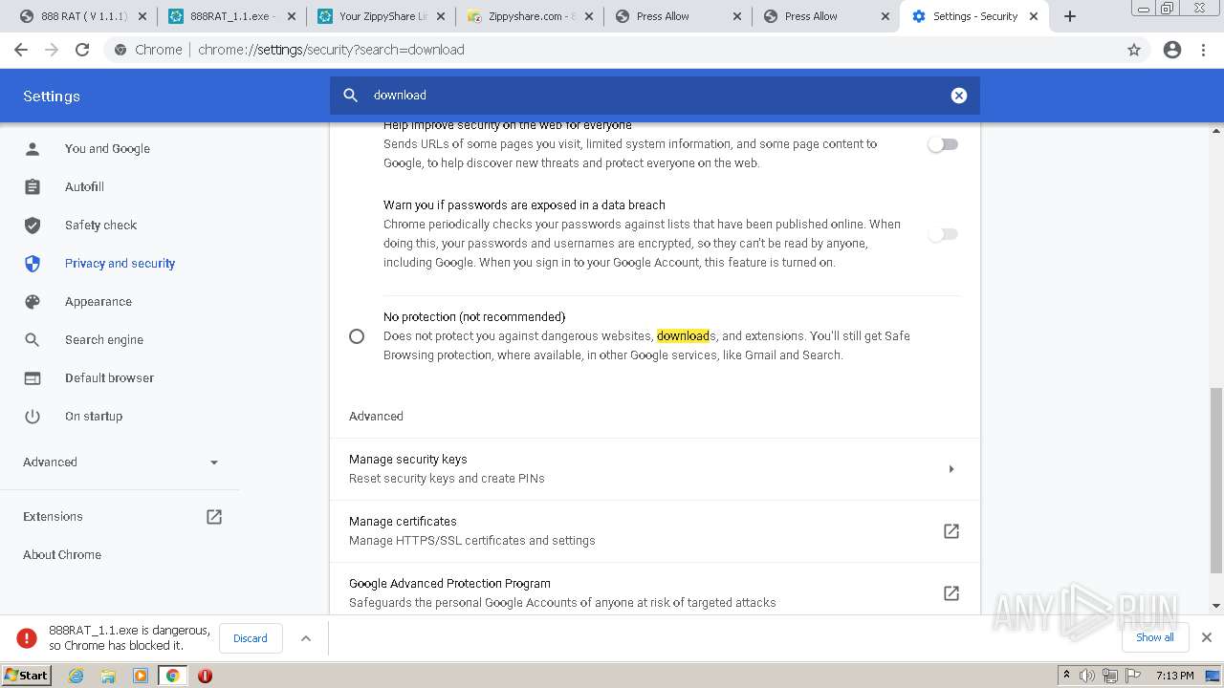Expand Manage security keys with the arrow
This screenshot has width=1224, height=688.
951,469
